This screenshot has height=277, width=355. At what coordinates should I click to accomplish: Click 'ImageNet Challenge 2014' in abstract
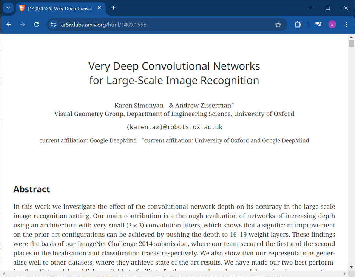tap(115, 244)
